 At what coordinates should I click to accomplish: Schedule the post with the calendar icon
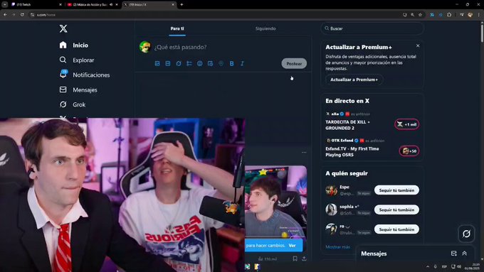[210, 63]
